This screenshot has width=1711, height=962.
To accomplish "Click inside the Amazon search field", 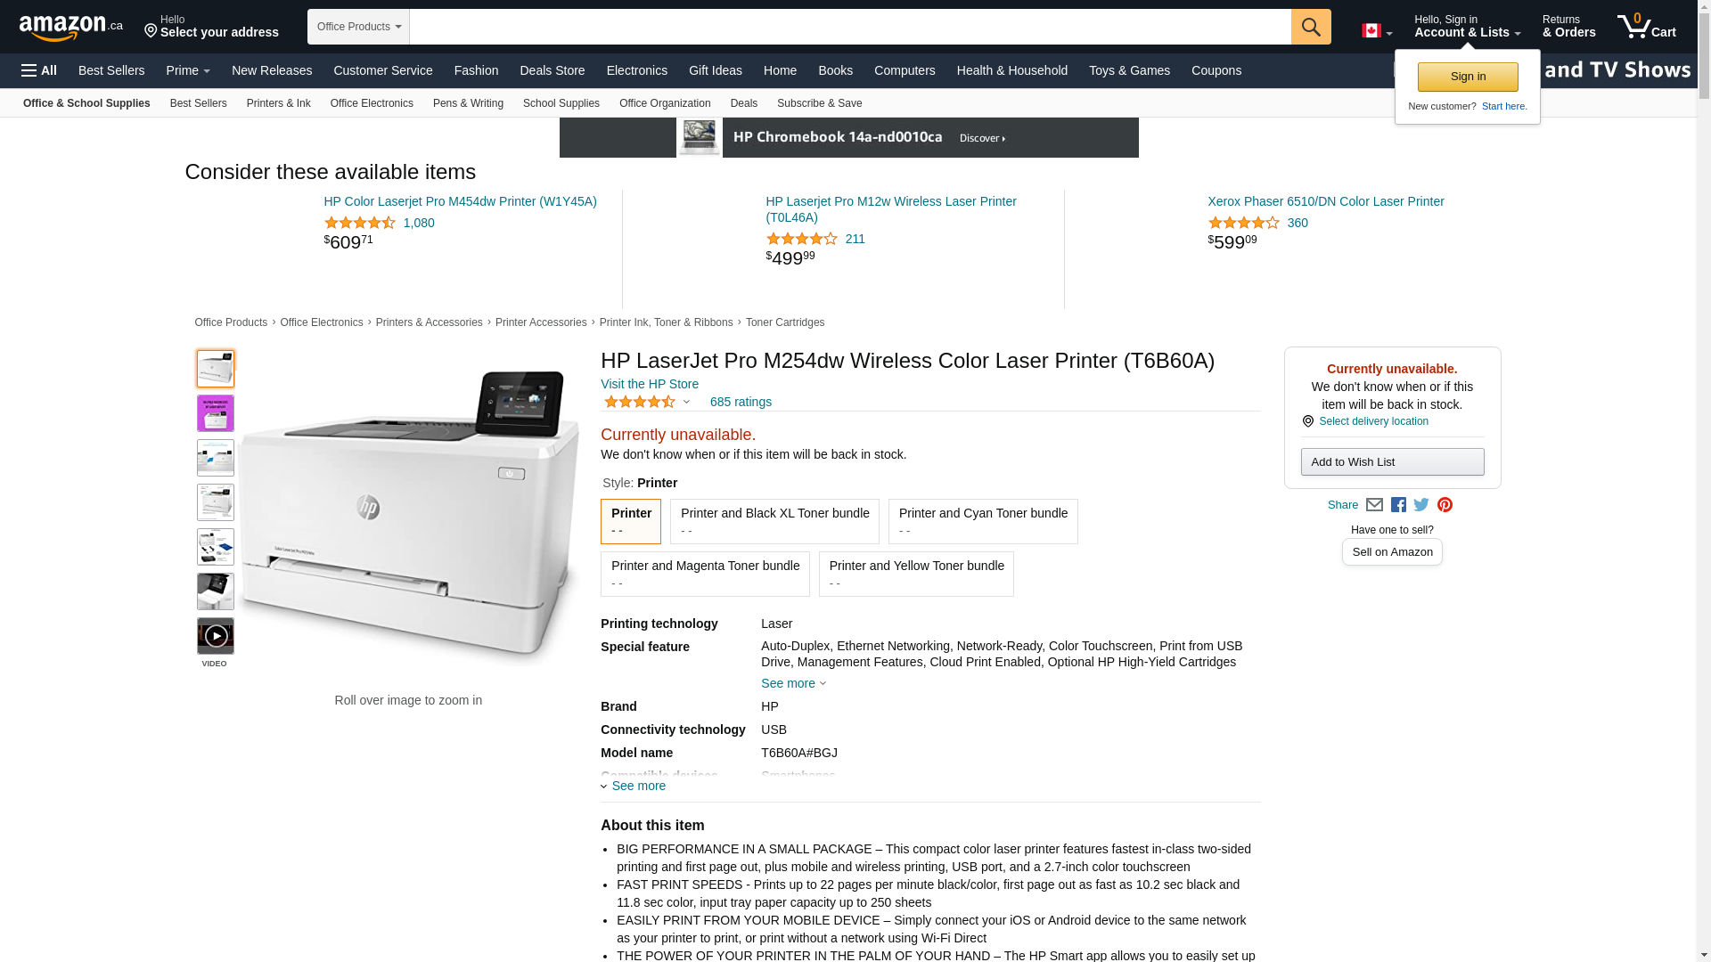I will 850,27.
